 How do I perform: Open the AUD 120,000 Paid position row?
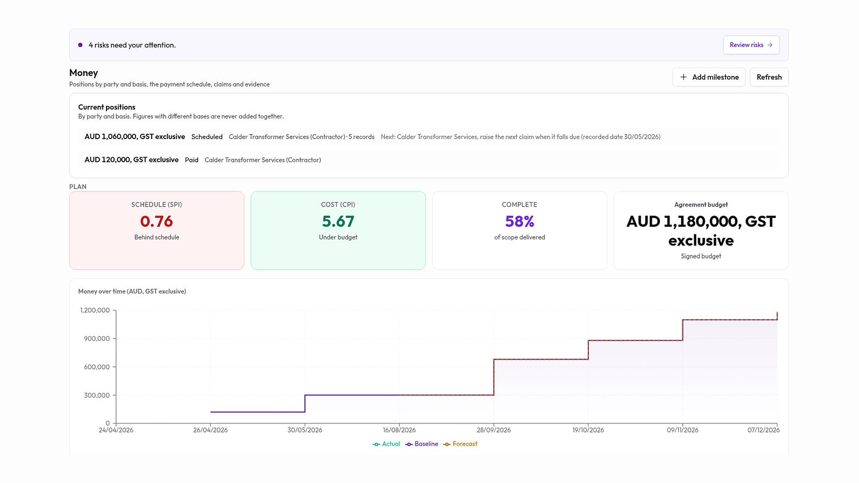pos(429,160)
